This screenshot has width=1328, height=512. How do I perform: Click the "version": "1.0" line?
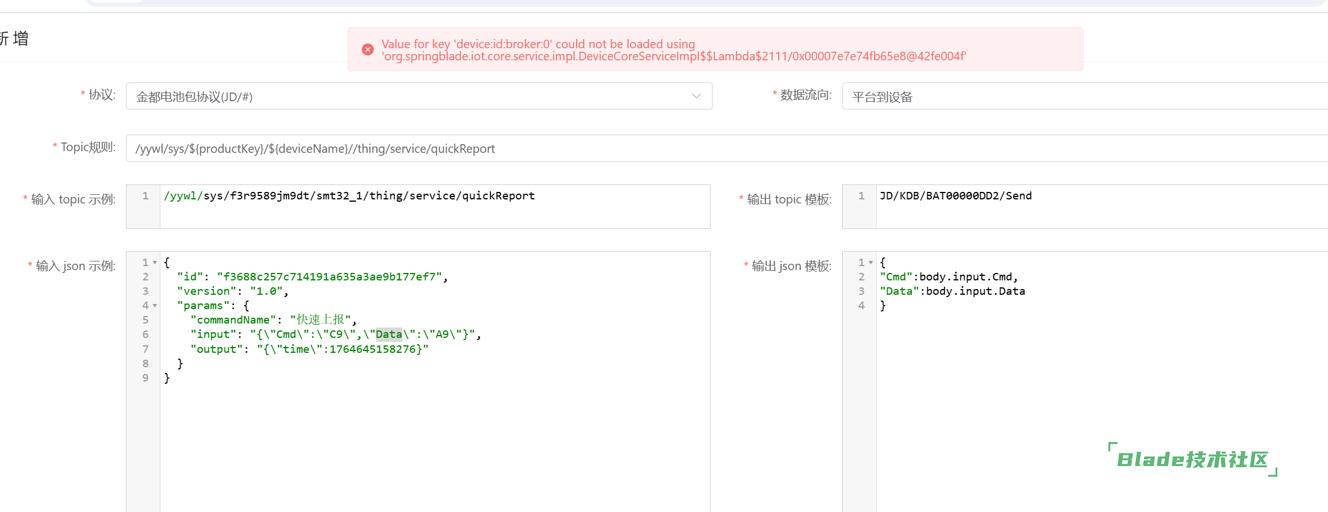pos(232,291)
